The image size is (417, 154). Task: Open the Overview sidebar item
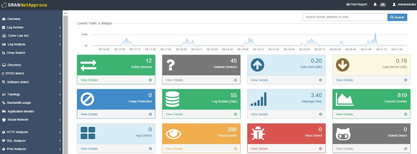tap(31, 19)
